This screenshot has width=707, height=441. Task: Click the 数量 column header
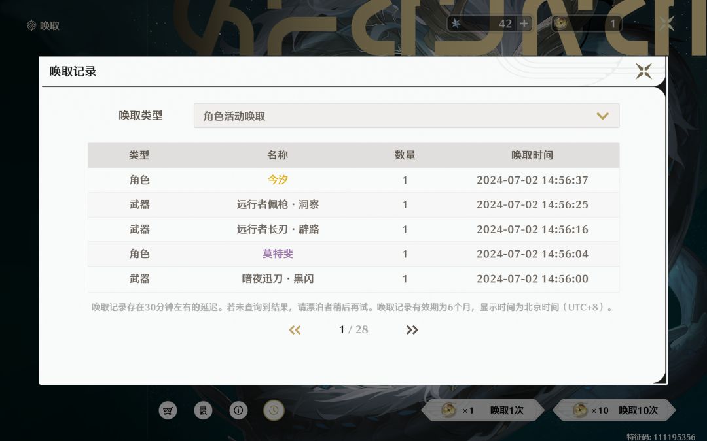pyautogui.click(x=405, y=155)
